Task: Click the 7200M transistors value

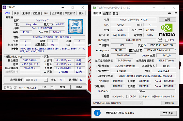Action: click(150, 35)
